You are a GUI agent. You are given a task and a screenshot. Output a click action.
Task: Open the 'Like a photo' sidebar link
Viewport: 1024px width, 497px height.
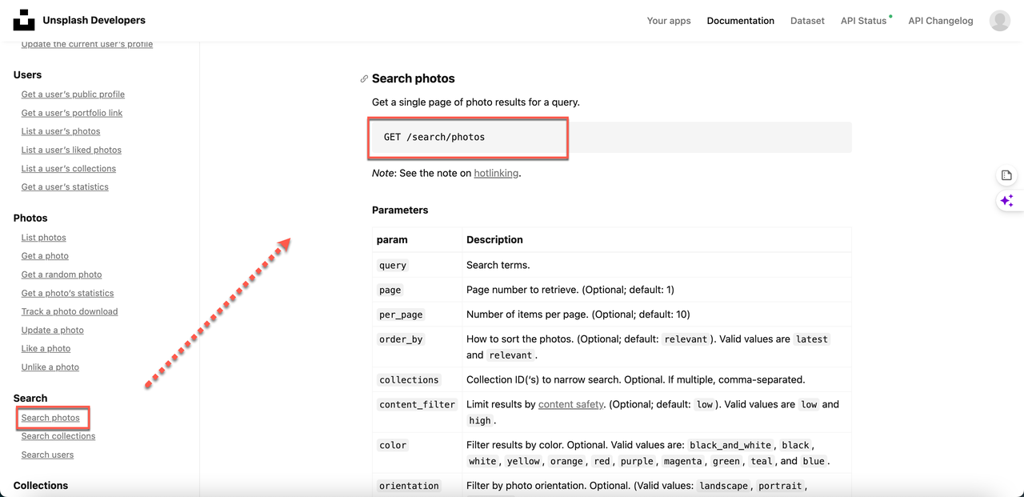click(46, 349)
